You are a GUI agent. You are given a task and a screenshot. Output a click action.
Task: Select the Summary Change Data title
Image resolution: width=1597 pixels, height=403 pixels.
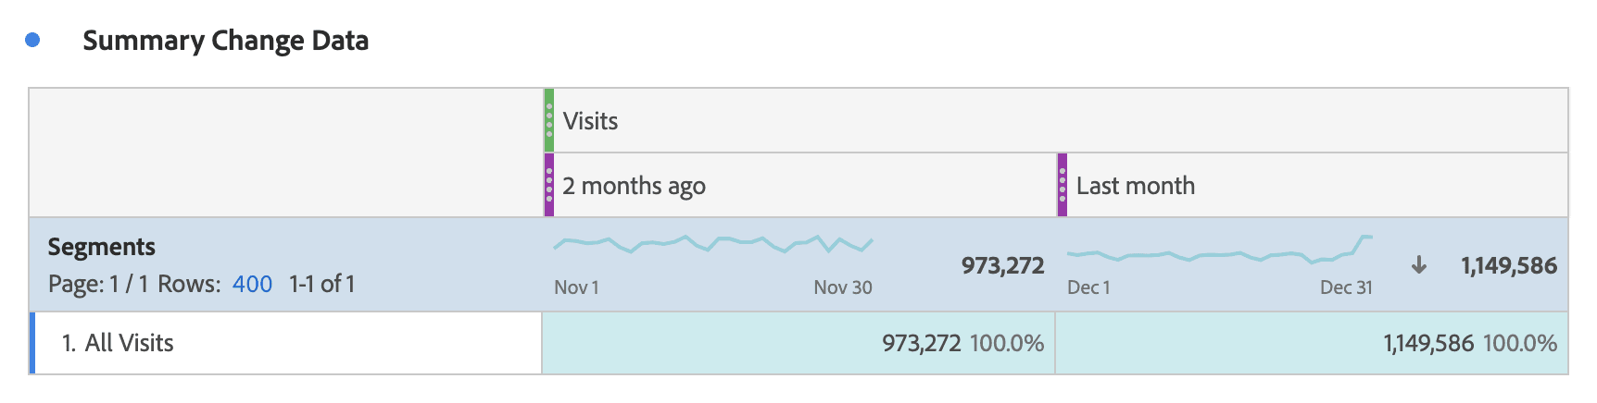click(x=225, y=41)
